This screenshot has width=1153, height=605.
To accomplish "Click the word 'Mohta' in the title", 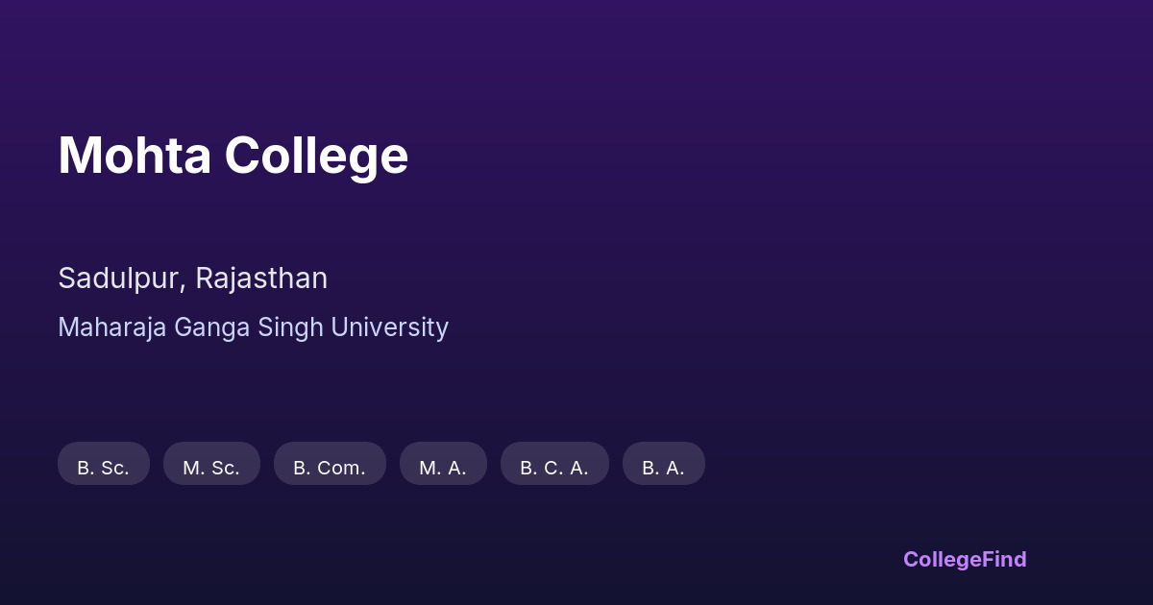I will [135, 156].
